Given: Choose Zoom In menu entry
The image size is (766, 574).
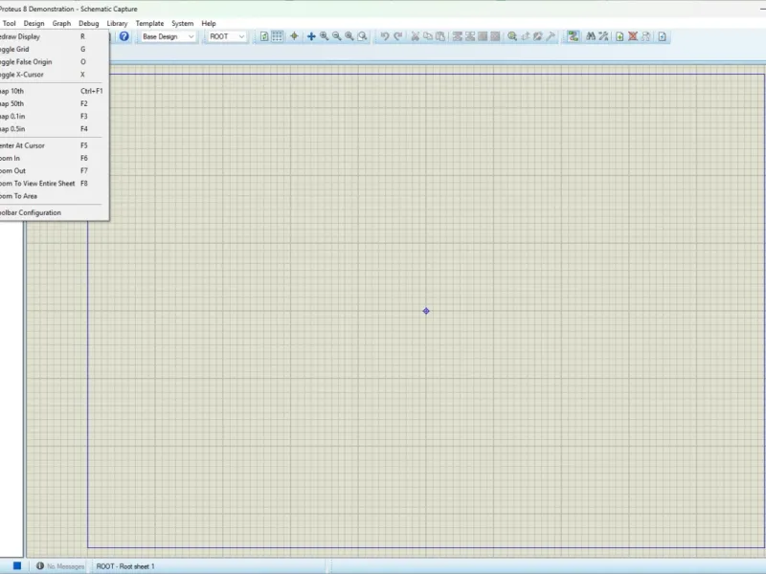Looking at the screenshot, I should tap(53, 159).
